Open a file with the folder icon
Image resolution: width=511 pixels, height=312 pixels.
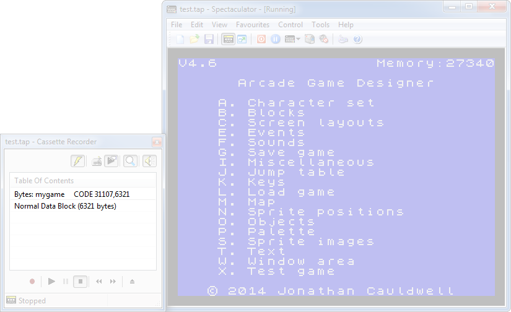click(x=194, y=40)
